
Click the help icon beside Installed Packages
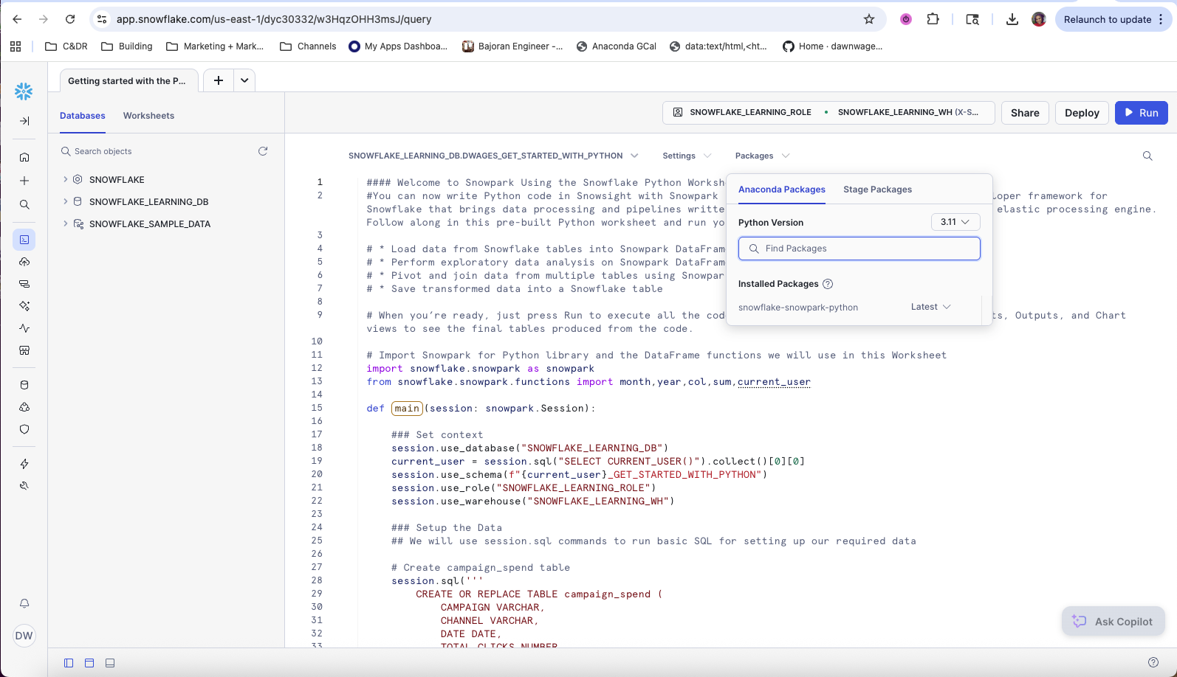click(828, 284)
